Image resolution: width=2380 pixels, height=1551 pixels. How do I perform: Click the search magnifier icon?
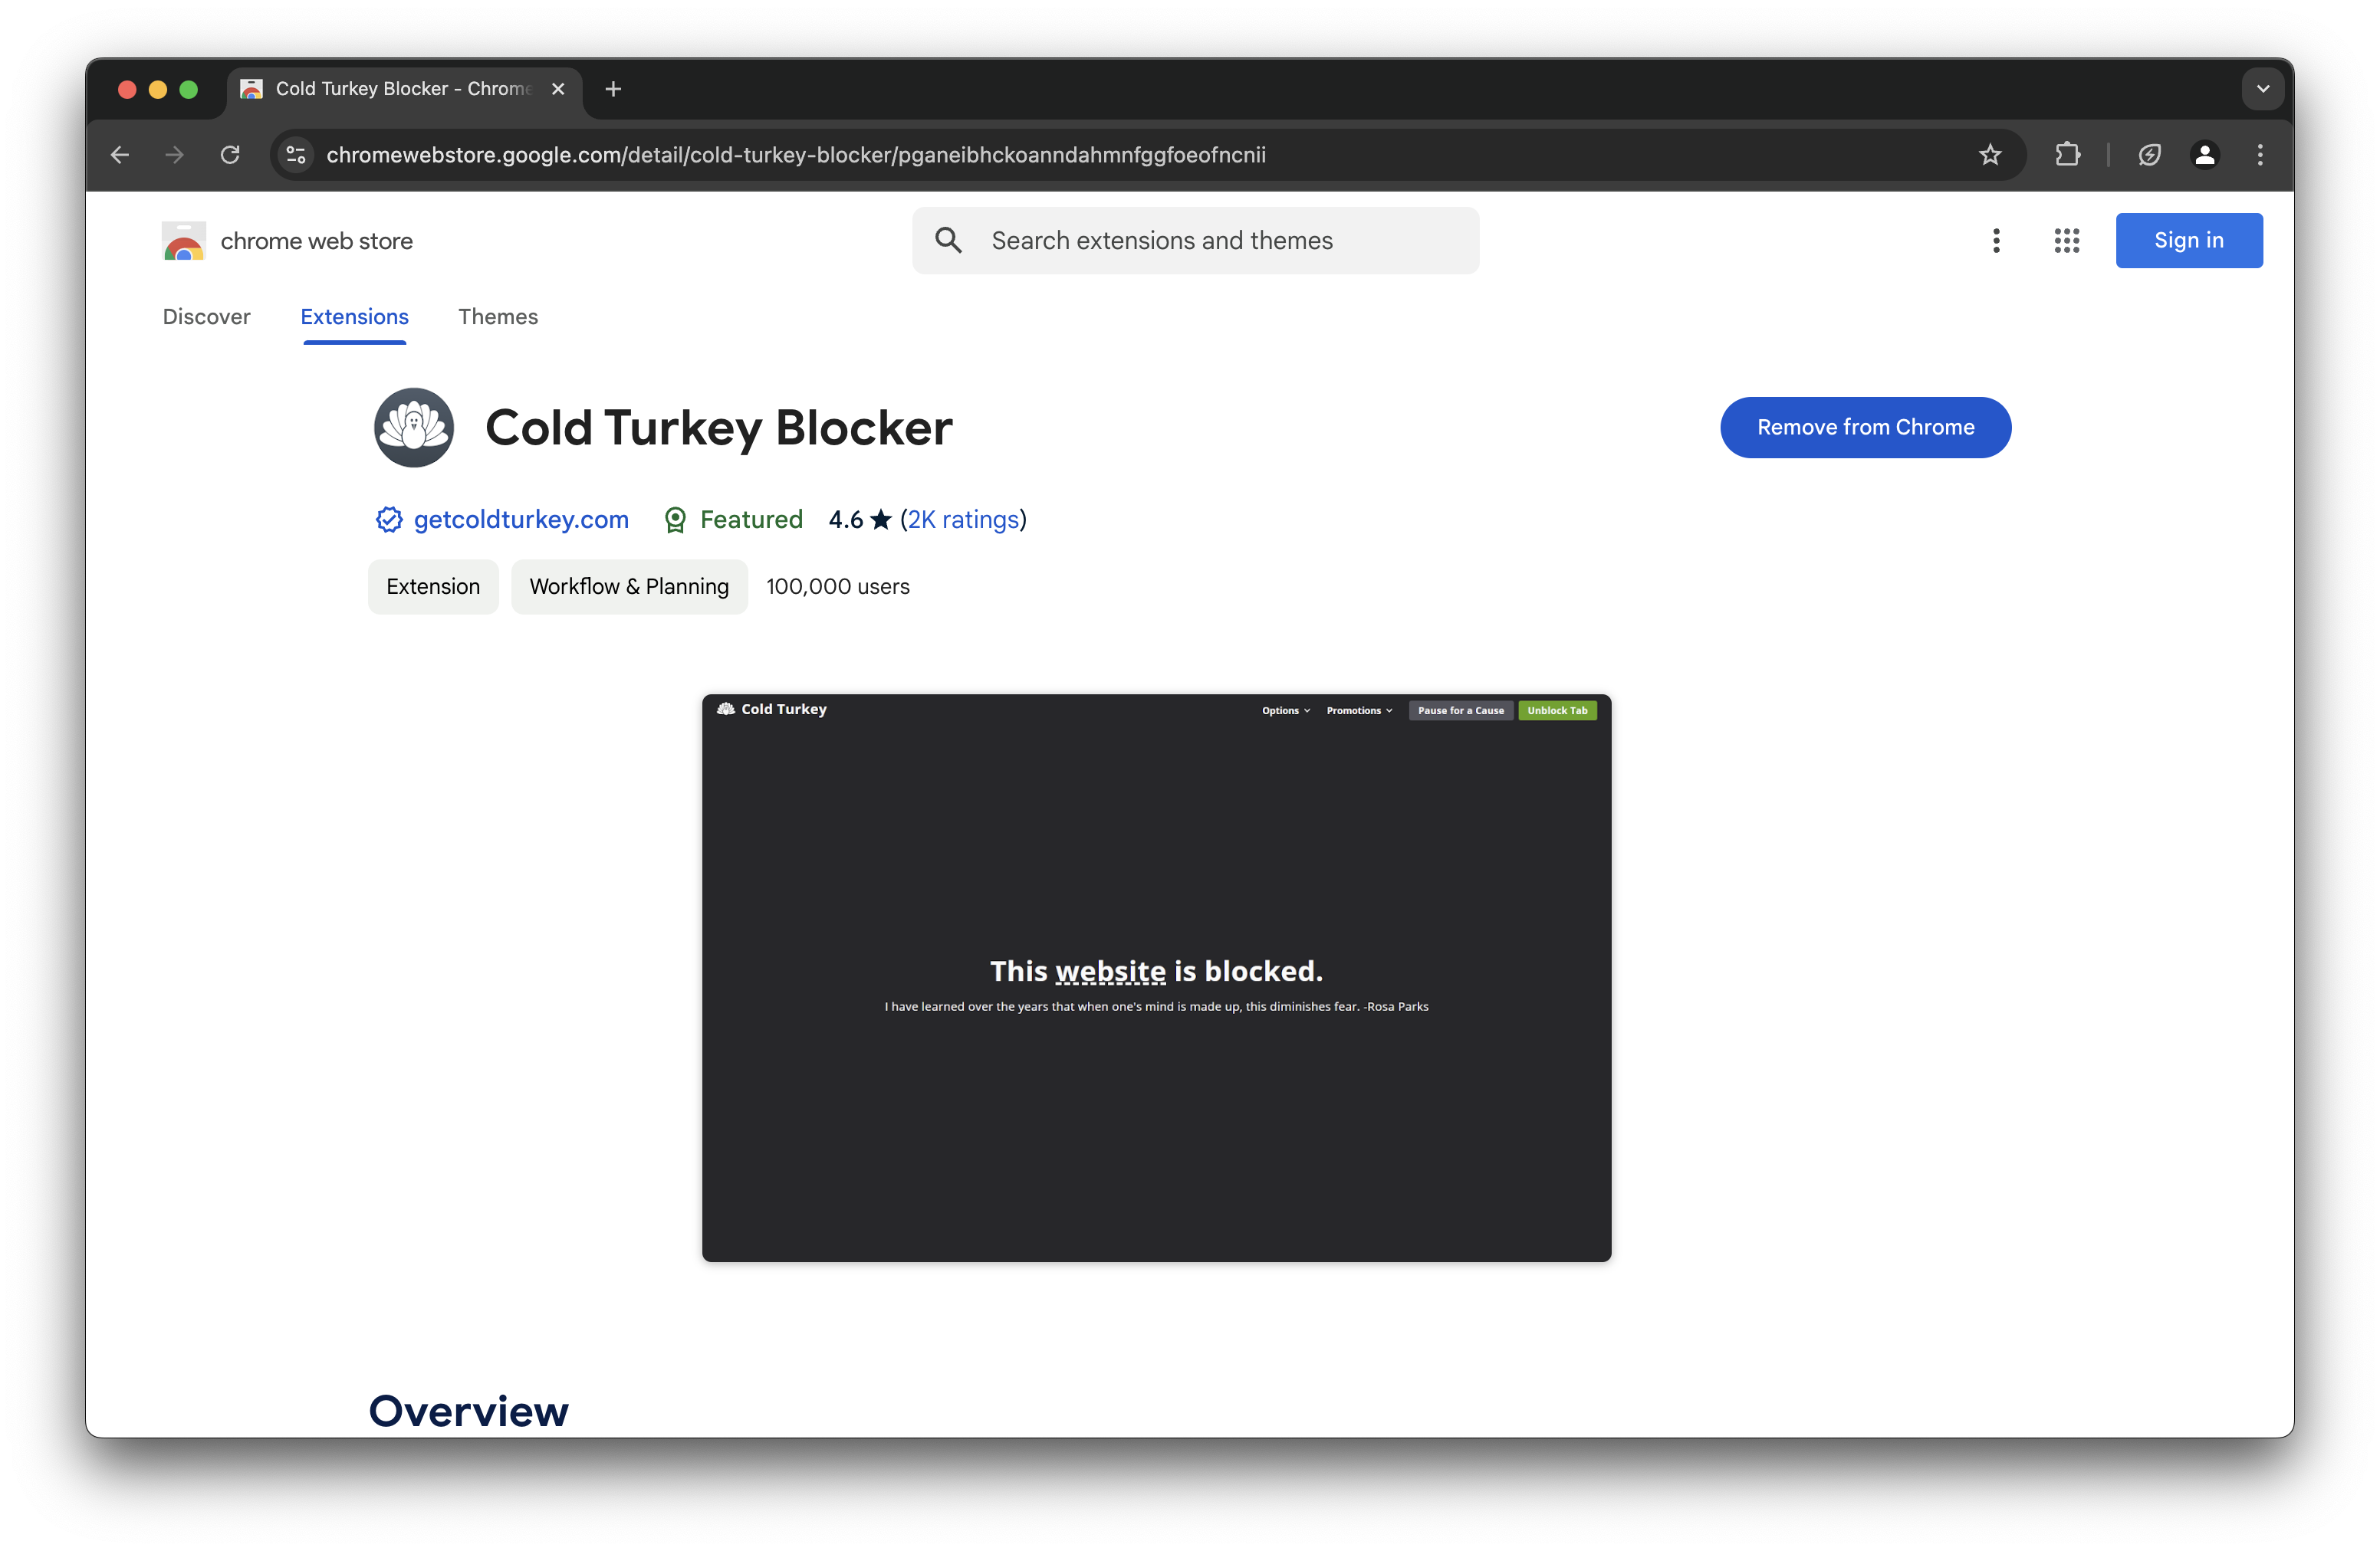coord(948,241)
